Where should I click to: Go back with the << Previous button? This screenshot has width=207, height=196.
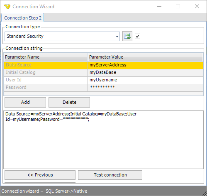(40, 175)
